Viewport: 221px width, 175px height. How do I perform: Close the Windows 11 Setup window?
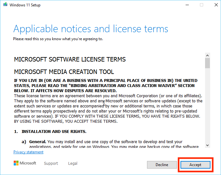[216, 5]
